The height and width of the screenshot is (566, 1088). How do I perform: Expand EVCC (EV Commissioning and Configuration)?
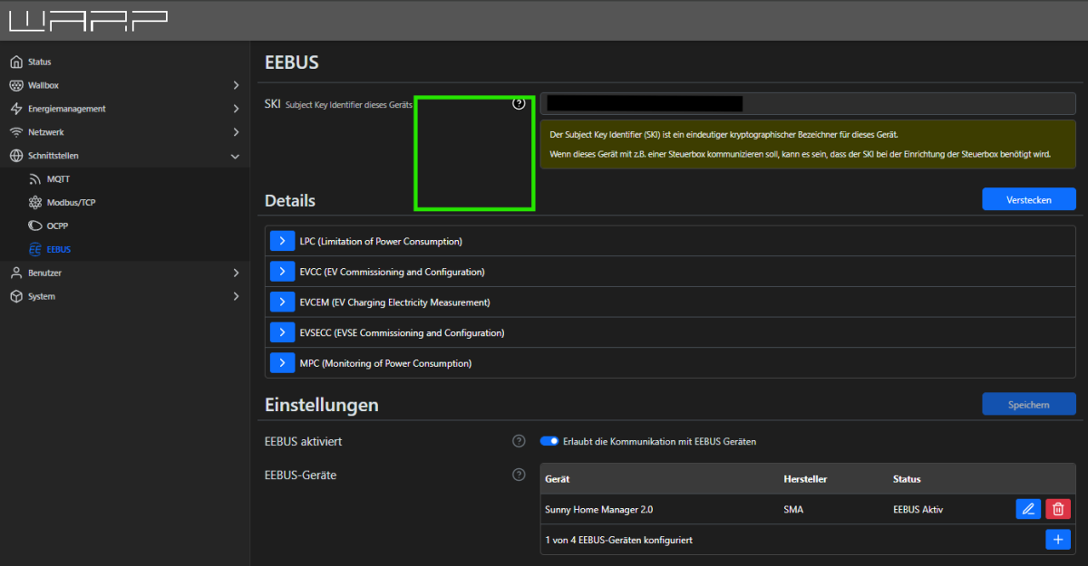[x=282, y=272]
